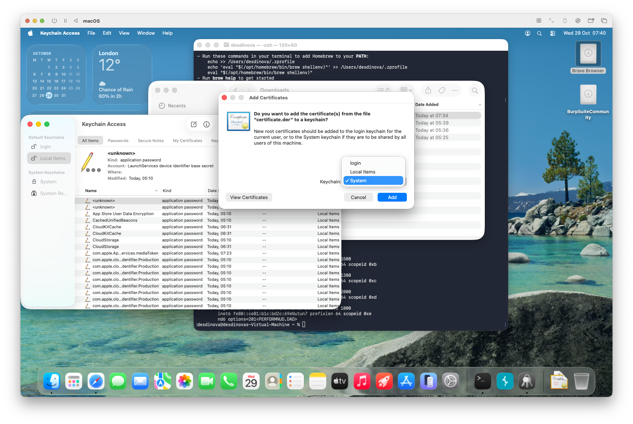The height and width of the screenshot is (424, 633).
Task: Open the File menu
Action: point(91,33)
